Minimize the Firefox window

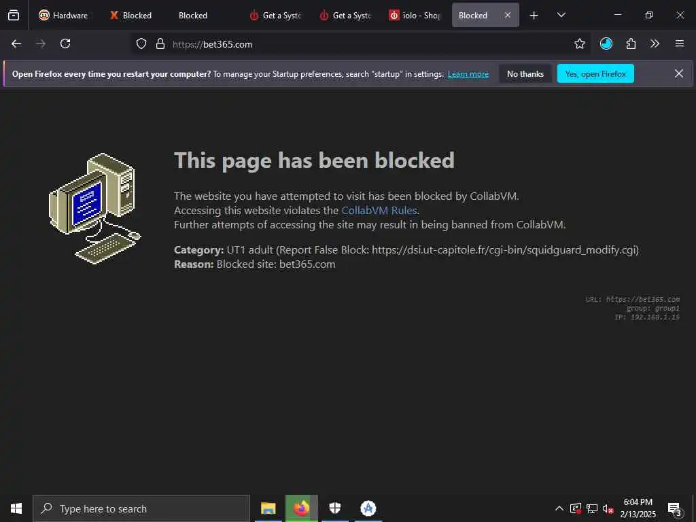click(x=617, y=15)
